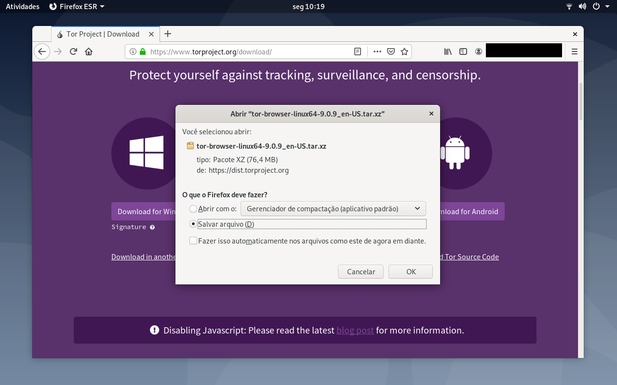Close the Tor Project Download tab
Screen dimensions: 617x385
tap(151, 34)
